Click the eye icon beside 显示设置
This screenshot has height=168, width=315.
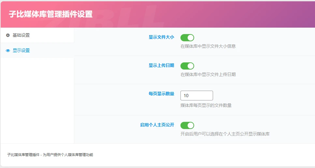pos(8,51)
